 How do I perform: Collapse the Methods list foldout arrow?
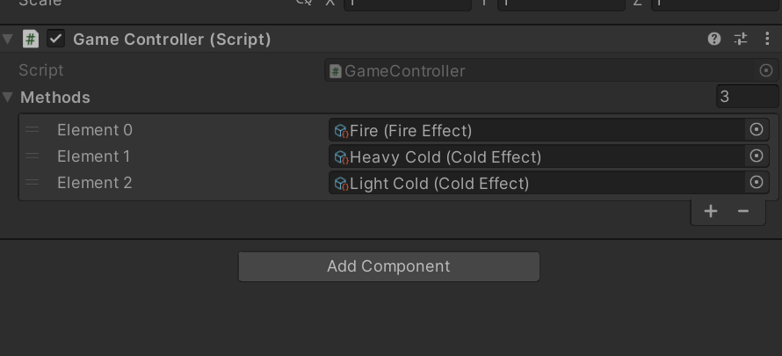point(9,97)
